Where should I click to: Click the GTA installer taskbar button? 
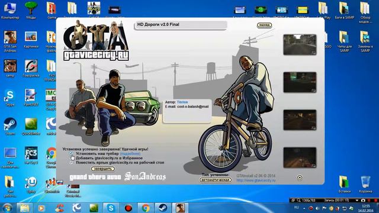point(180,208)
